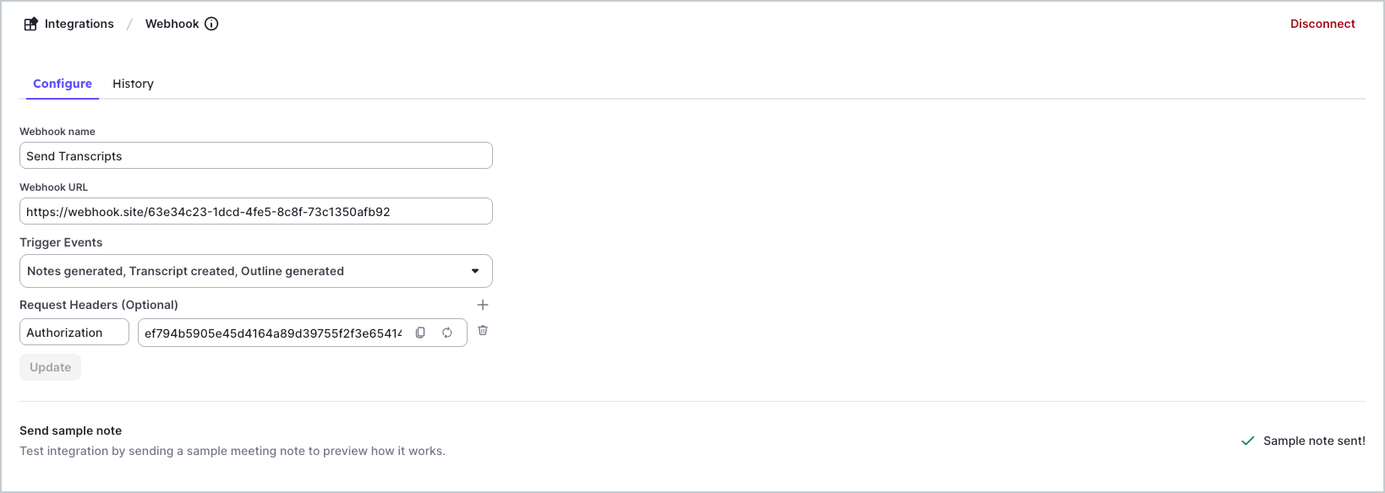Regenerate the authorization token
The image size is (1385, 493).
click(x=447, y=333)
